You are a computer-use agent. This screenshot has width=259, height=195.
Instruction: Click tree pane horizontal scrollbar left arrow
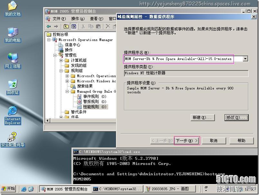(x=48, y=120)
